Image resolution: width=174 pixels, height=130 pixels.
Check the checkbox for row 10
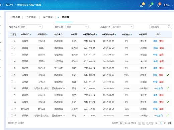click(x=12, y=102)
